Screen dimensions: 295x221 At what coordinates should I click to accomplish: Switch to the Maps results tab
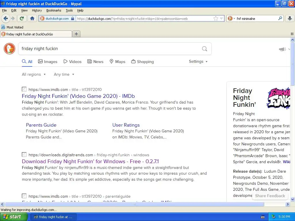[x=118, y=62]
